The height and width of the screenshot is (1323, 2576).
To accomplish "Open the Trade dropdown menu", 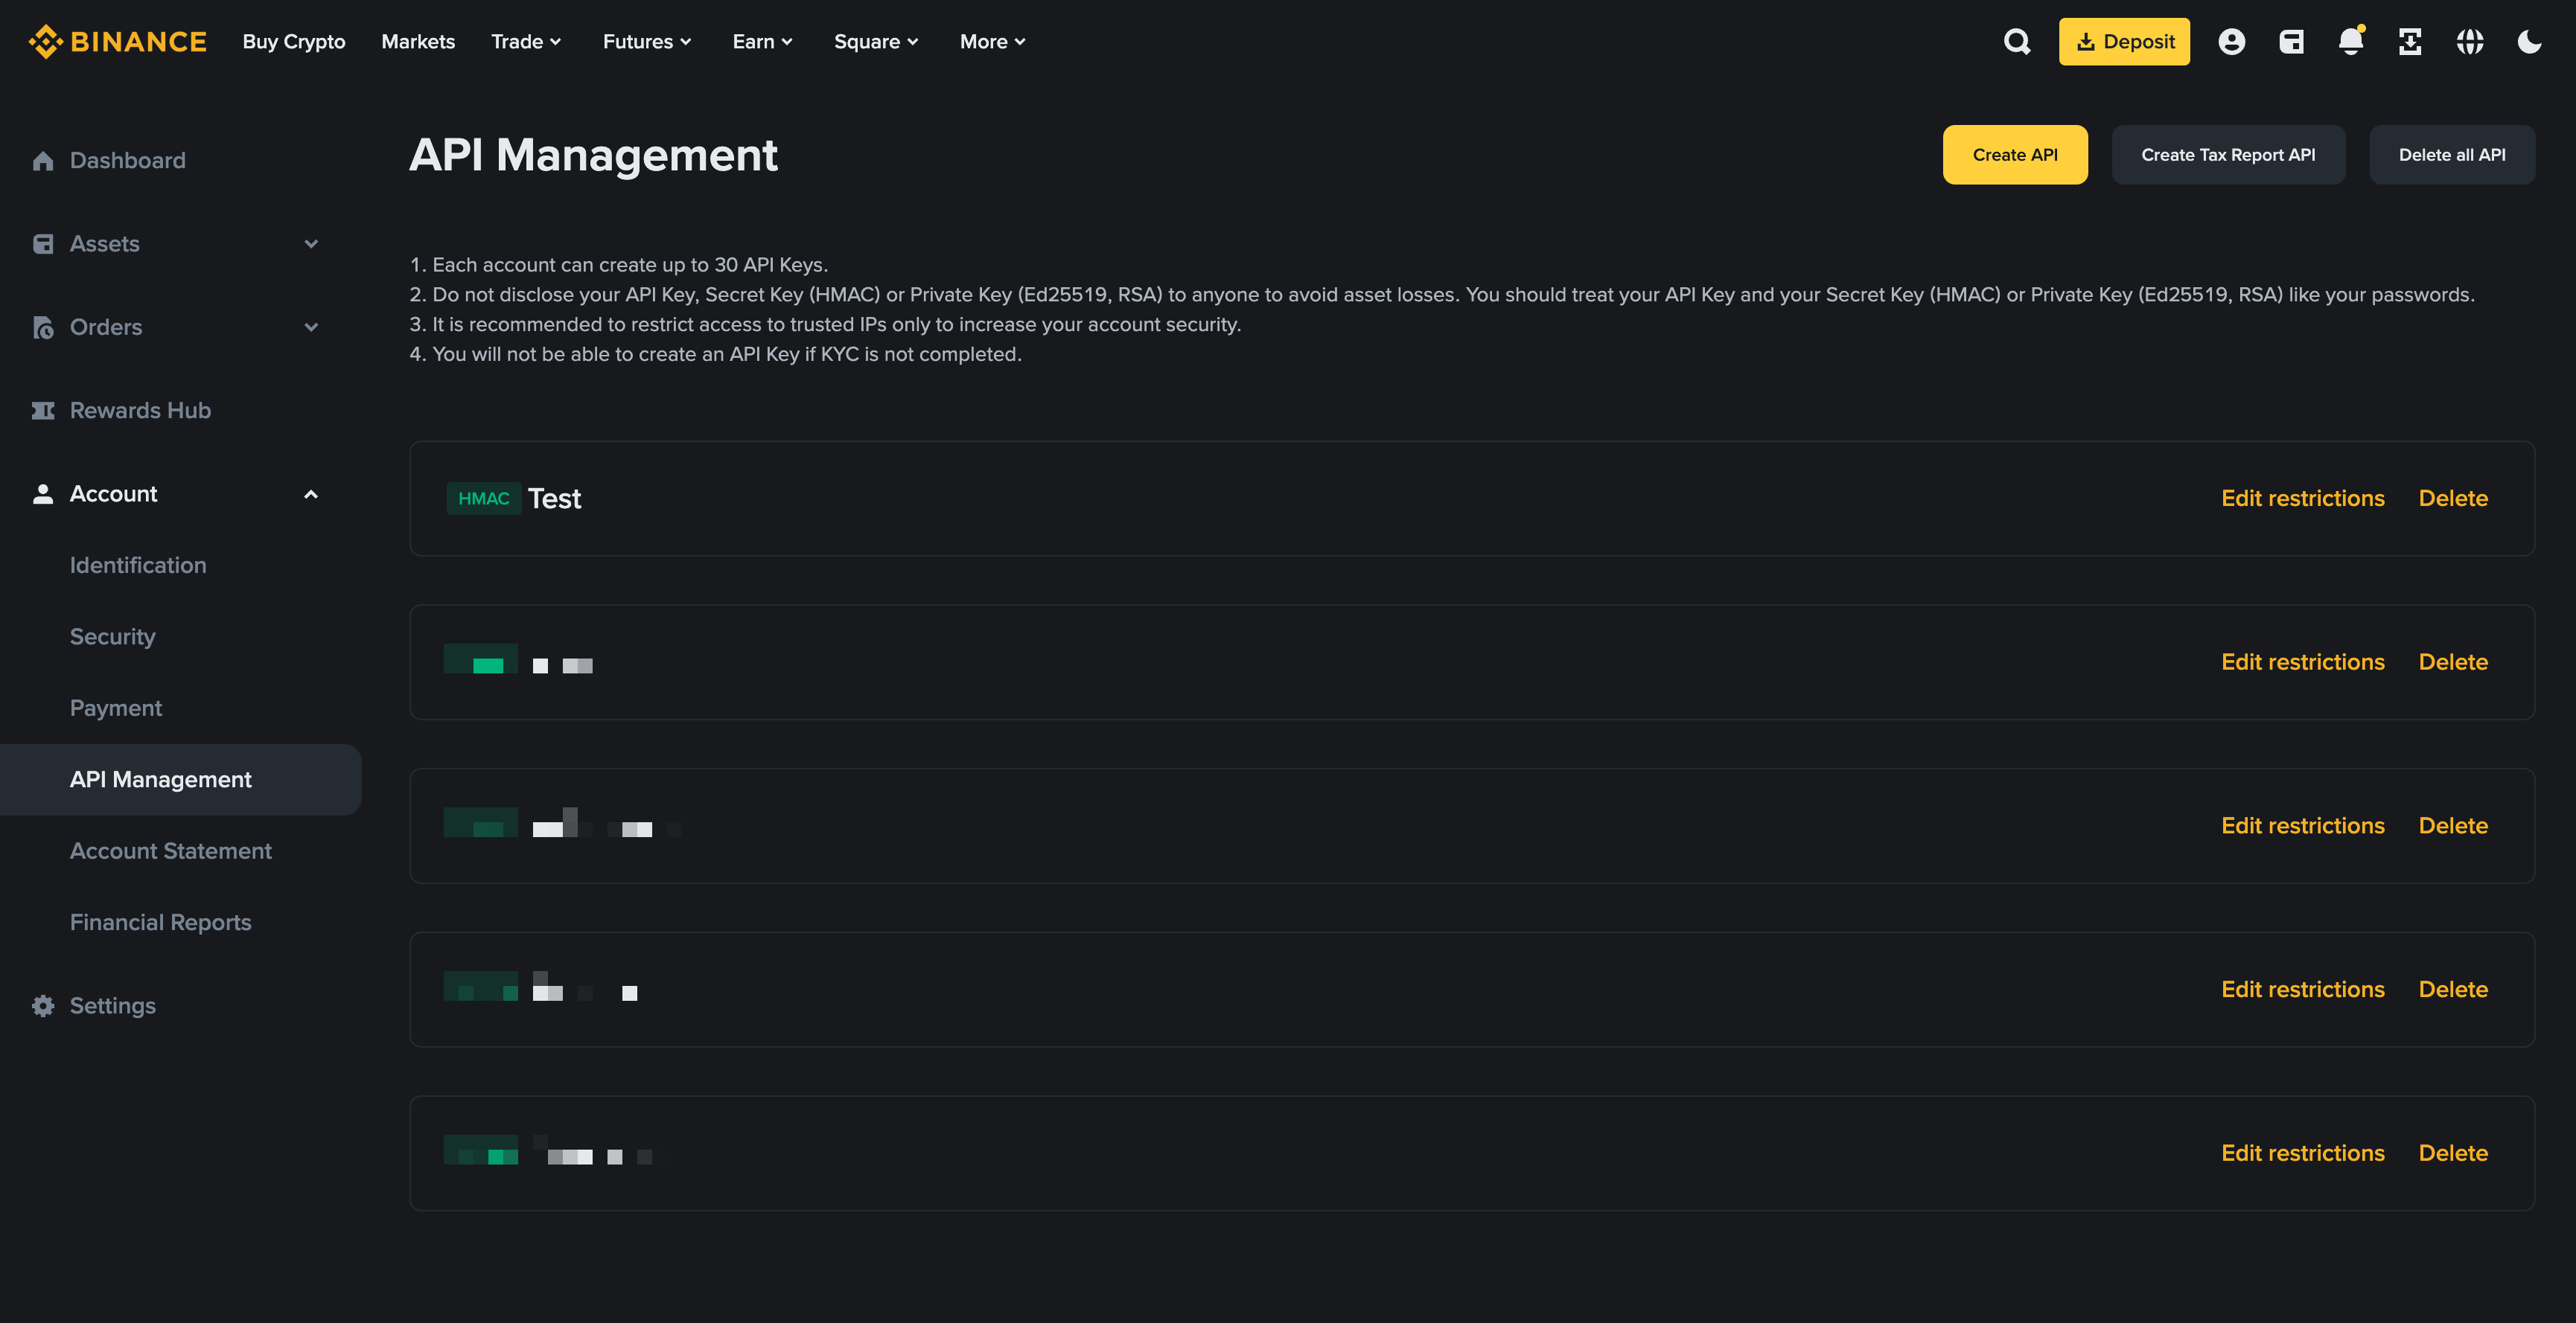I will (x=526, y=42).
